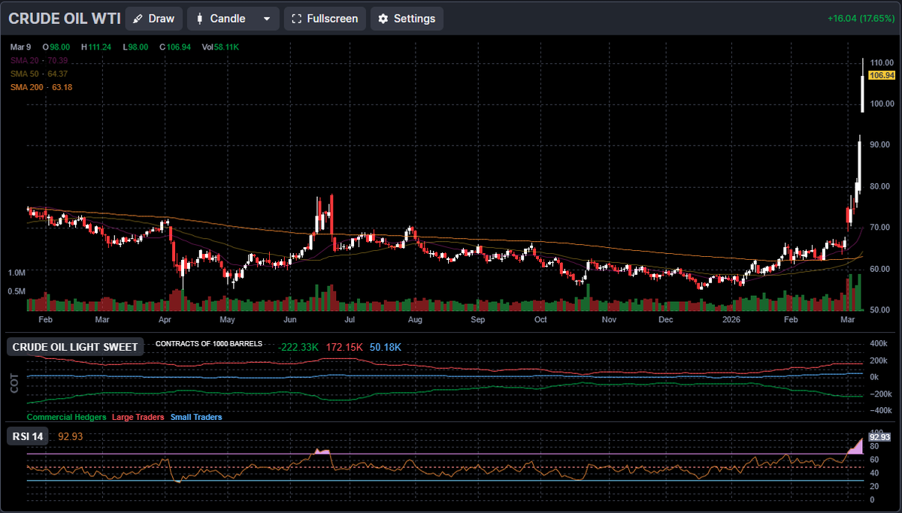Open chart Settings
The image size is (902, 513).
pyautogui.click(x=407, y=19)
